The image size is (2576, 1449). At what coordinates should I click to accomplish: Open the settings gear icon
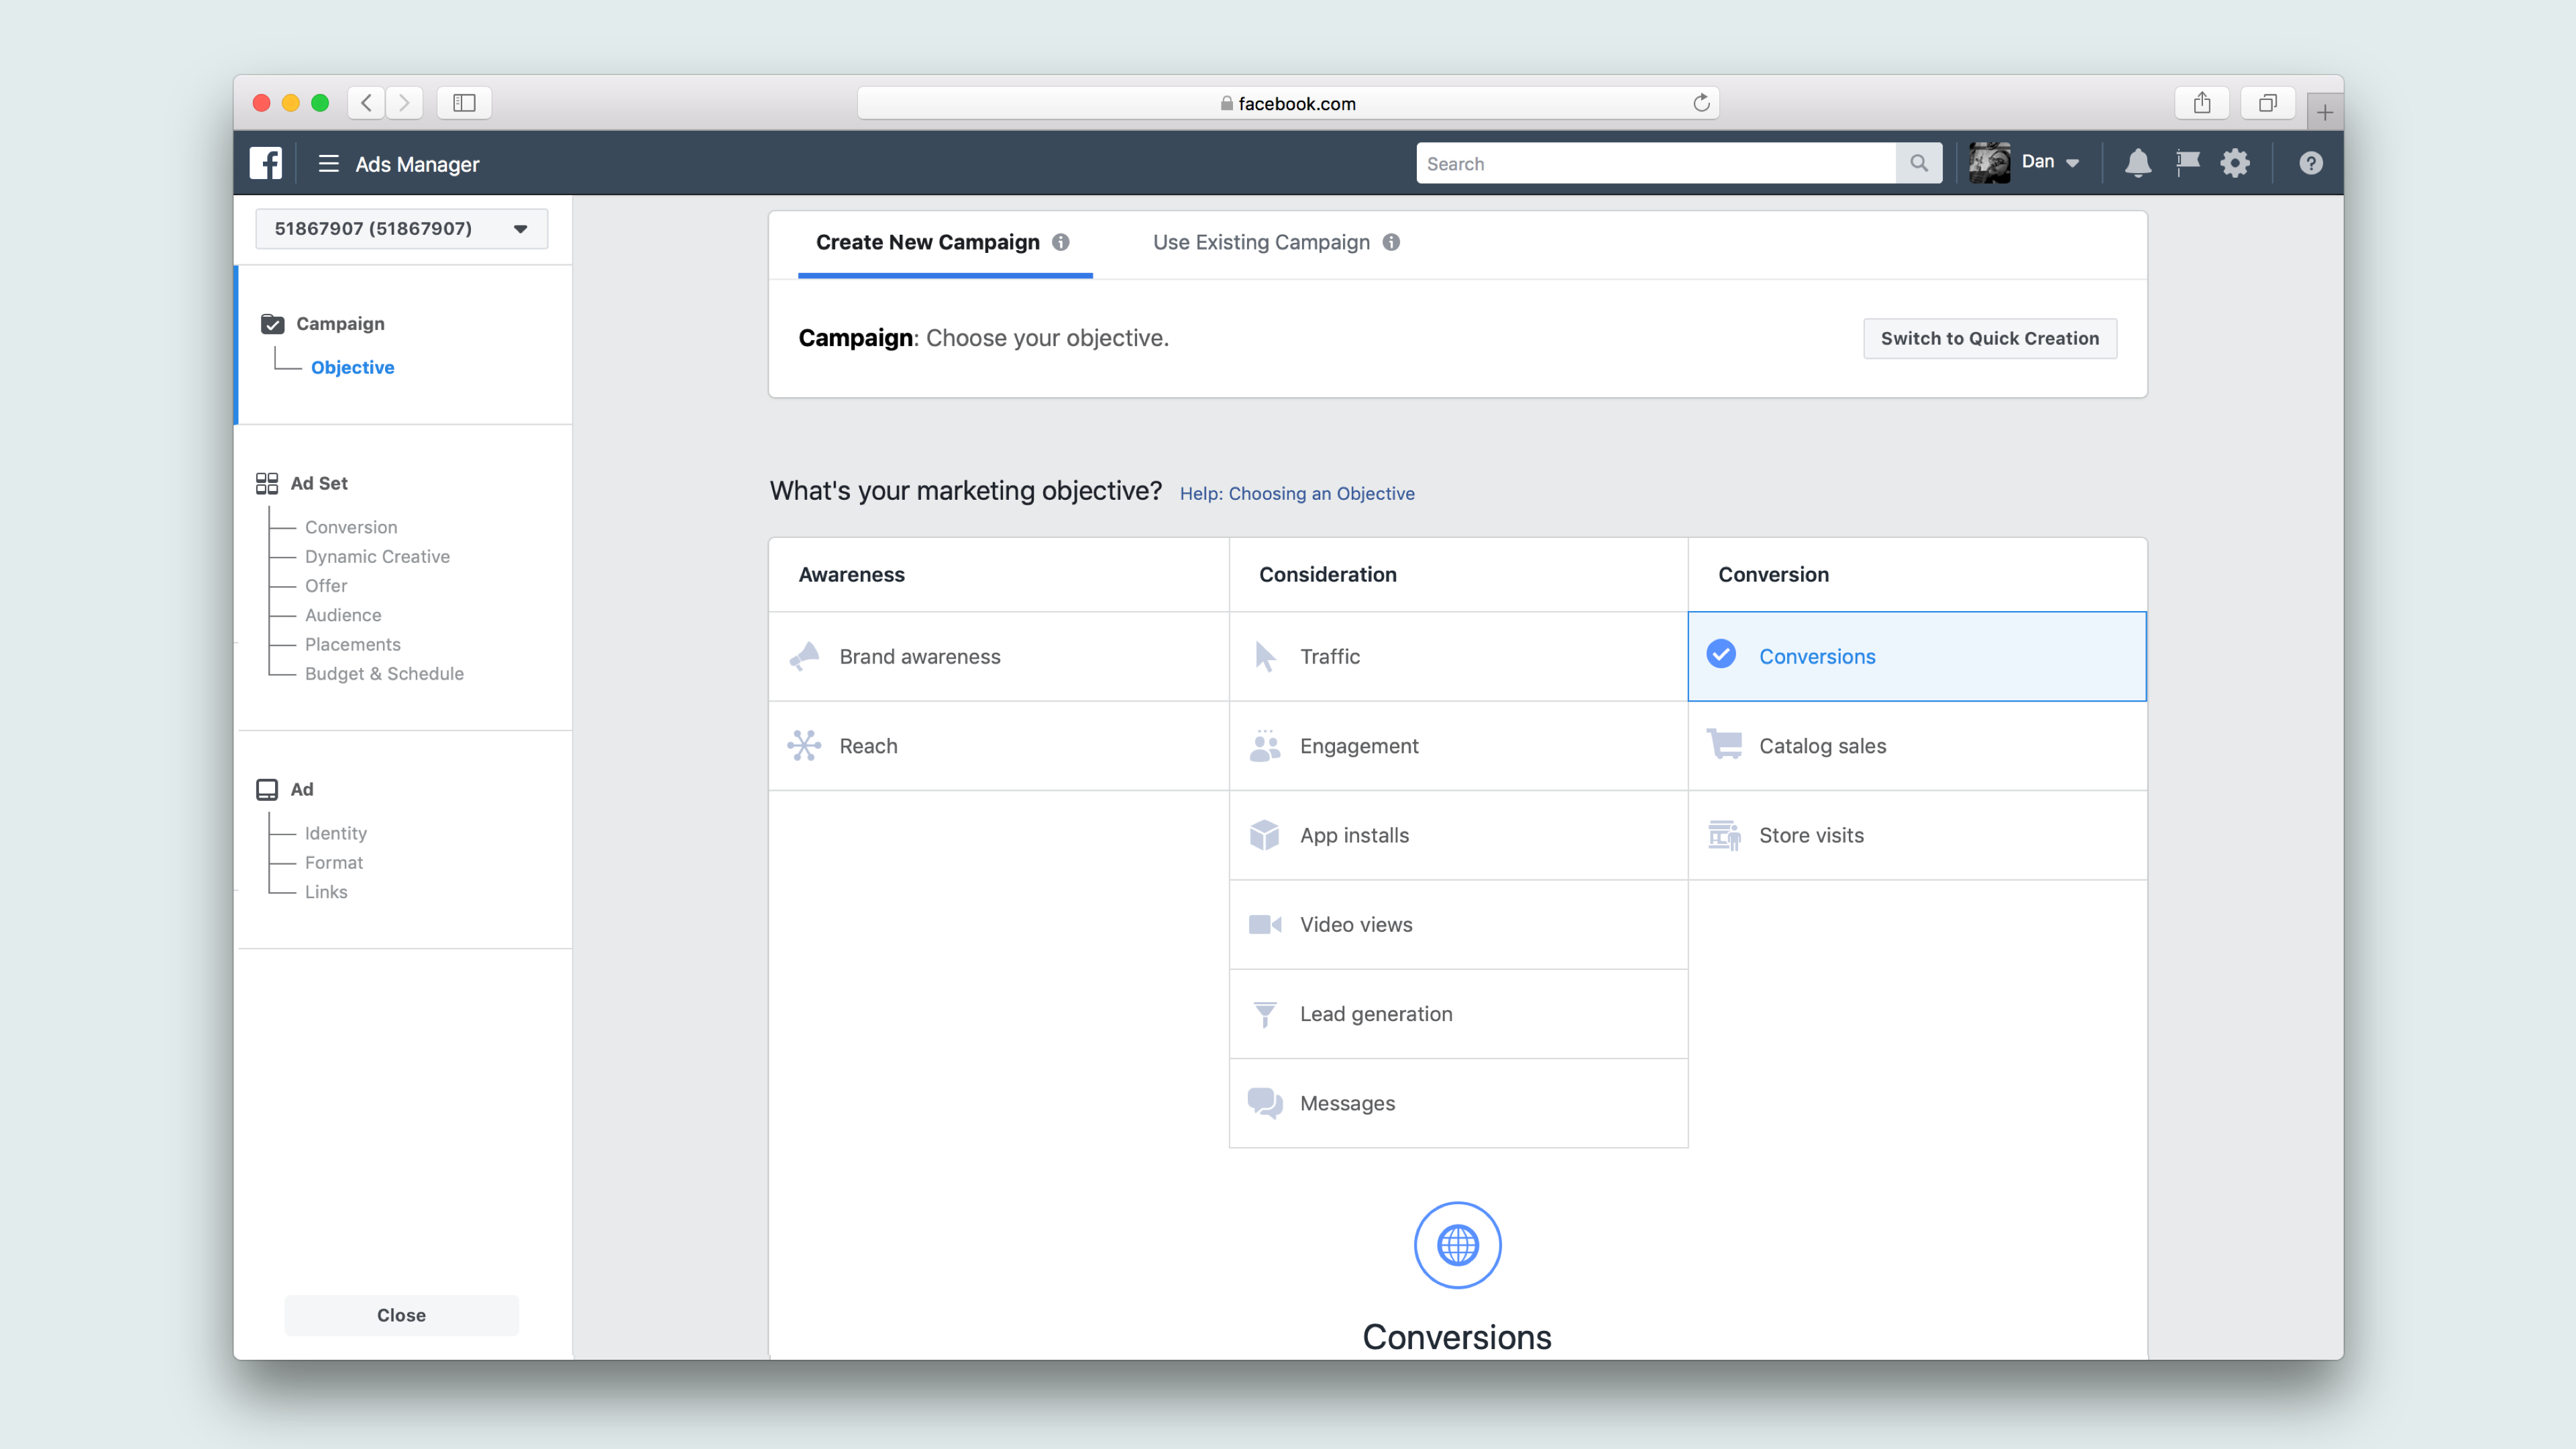coord(2235,163)
